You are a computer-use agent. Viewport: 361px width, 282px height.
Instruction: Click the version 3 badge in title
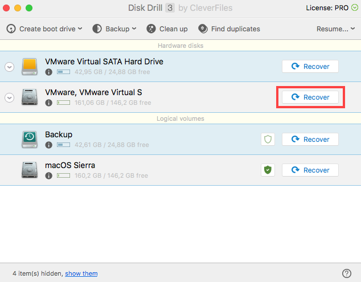(170, 8)
